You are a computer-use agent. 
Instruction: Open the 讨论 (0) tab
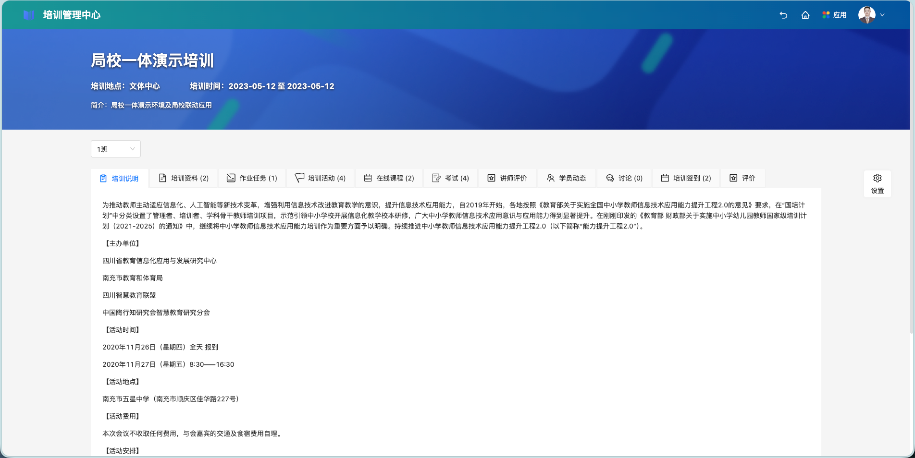tap(624, 178)
